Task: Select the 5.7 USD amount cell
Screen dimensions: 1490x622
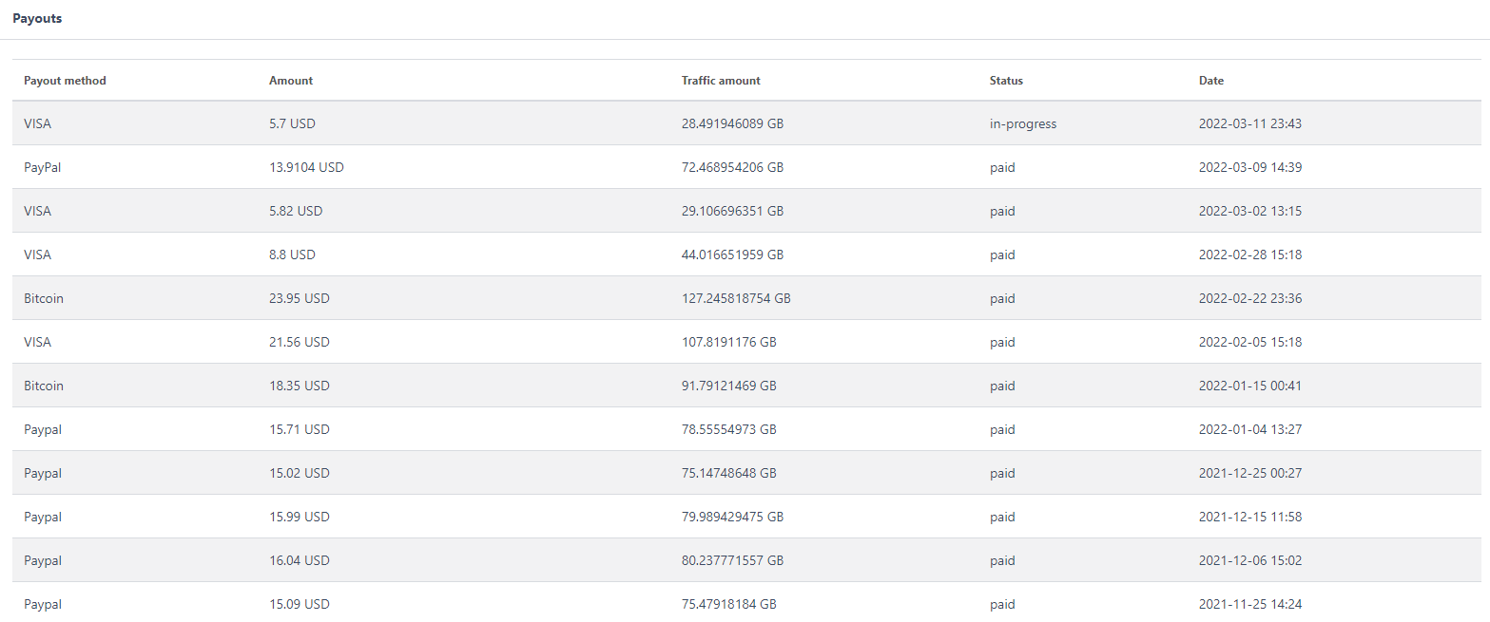Action: coord(293,123)
